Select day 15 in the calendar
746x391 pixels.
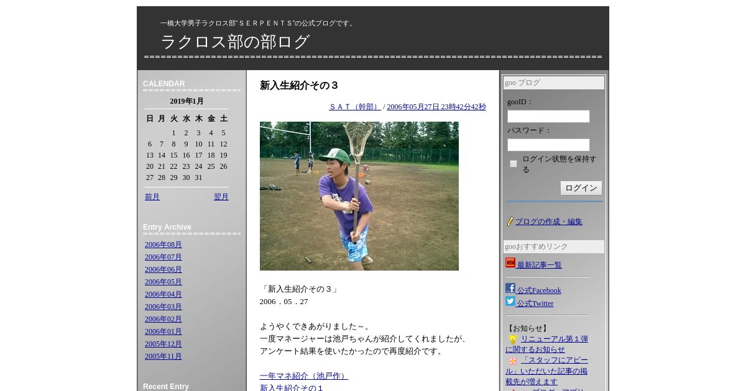[x=173, y=155]
